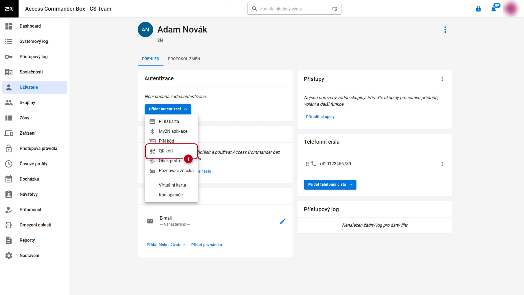Click the scan icon in search box

(x=335, y=9)
